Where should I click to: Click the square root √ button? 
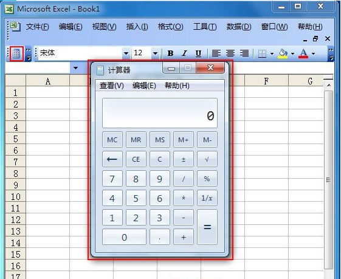pos(207,159)
